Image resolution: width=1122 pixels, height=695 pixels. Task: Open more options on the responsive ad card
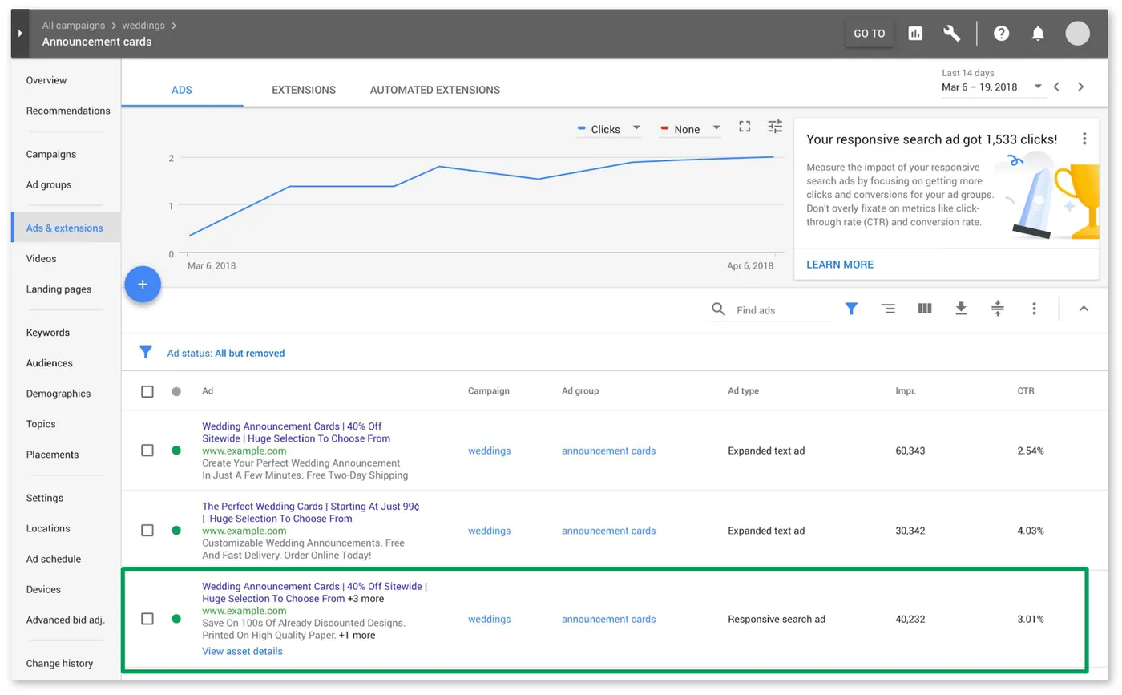1084,139
